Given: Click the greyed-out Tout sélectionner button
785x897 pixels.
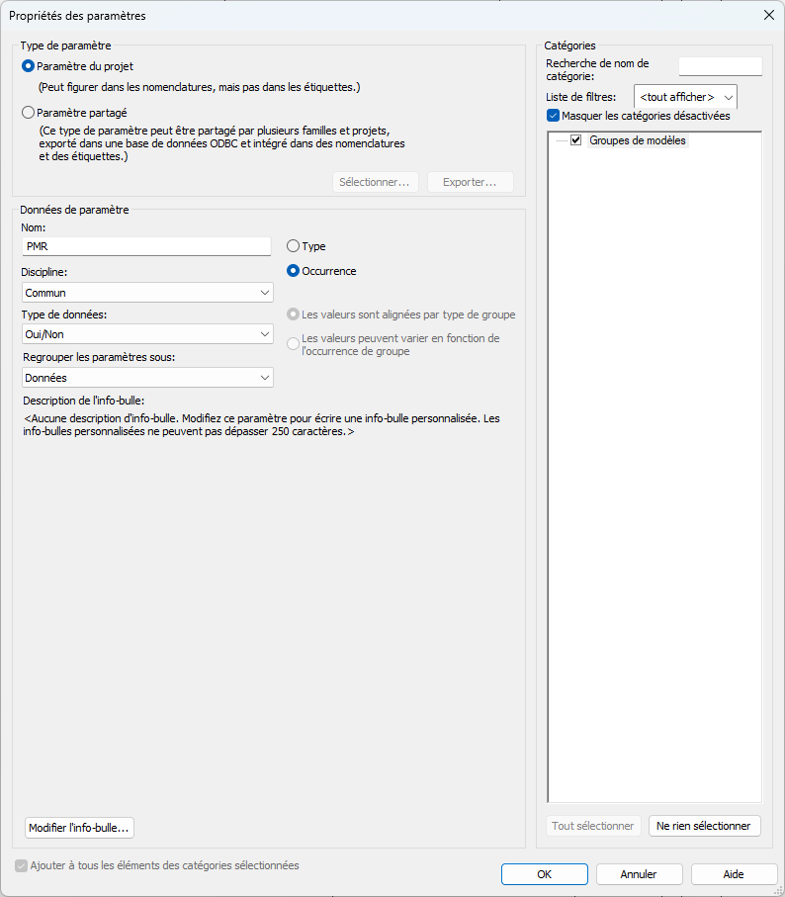Looking at the screenshot, I should point(593,826).
